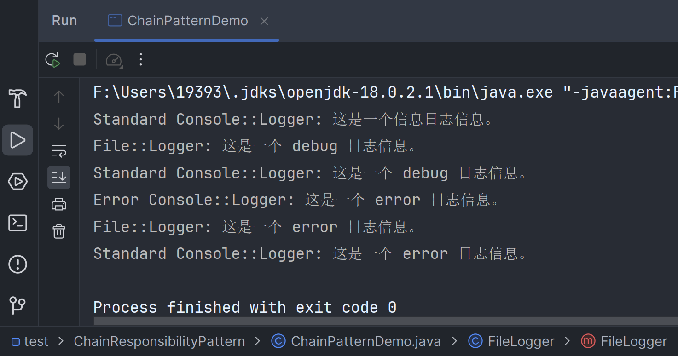Click 'Process finished with exit code 0'

(x=245, y=307)
